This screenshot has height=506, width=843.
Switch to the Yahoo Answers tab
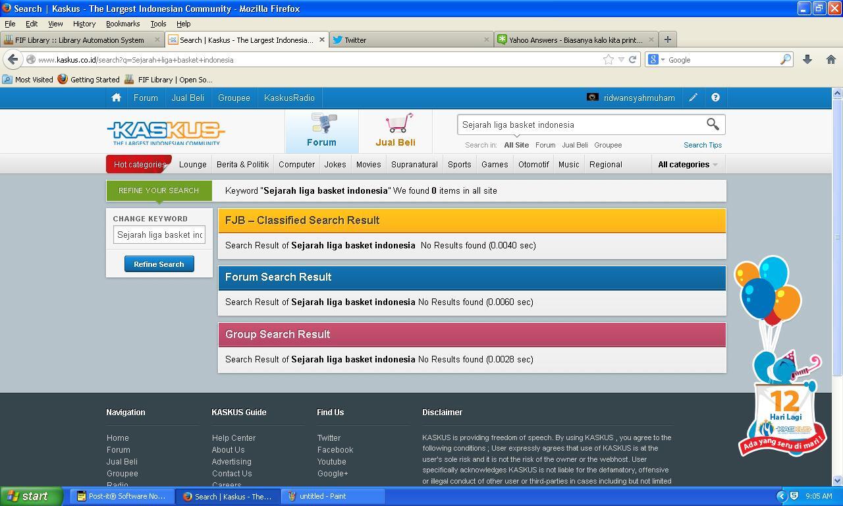(x=576, y=40)
